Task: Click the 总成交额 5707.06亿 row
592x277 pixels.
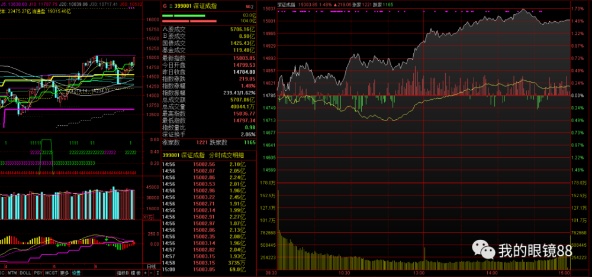Action: click(x=209, y=99)
